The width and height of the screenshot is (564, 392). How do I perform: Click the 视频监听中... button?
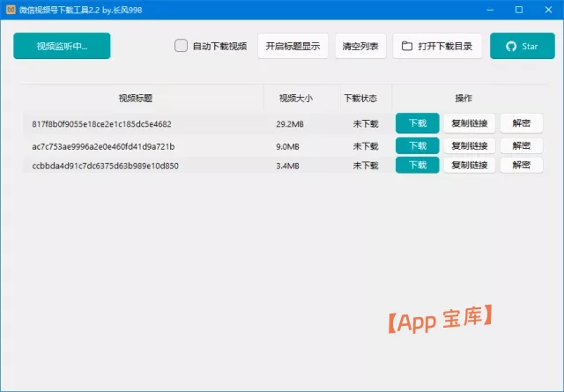(x=62, y=46)
